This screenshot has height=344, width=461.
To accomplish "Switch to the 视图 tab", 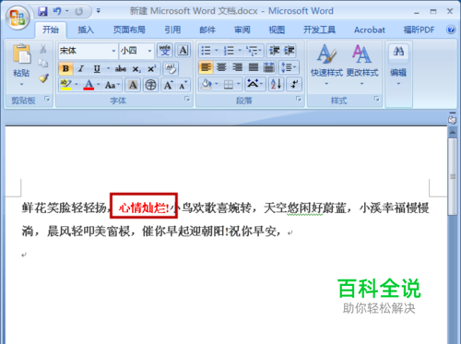I will tap(277, 30).
